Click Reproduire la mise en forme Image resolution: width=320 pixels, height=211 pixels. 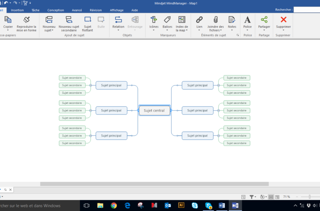pos(26,20)
